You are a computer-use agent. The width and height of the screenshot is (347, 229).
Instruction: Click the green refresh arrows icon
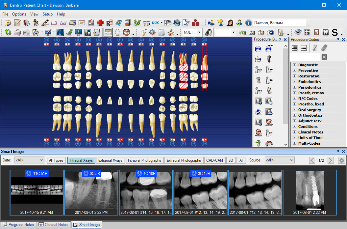(x=8, y=32)
